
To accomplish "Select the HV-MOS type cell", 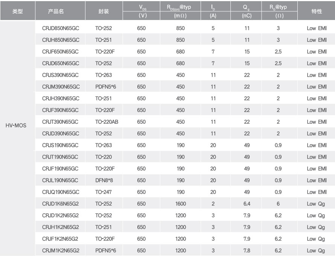I will tap(16, 126).
